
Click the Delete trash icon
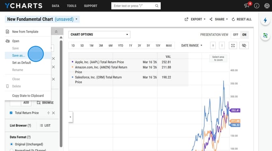point(7,86)
